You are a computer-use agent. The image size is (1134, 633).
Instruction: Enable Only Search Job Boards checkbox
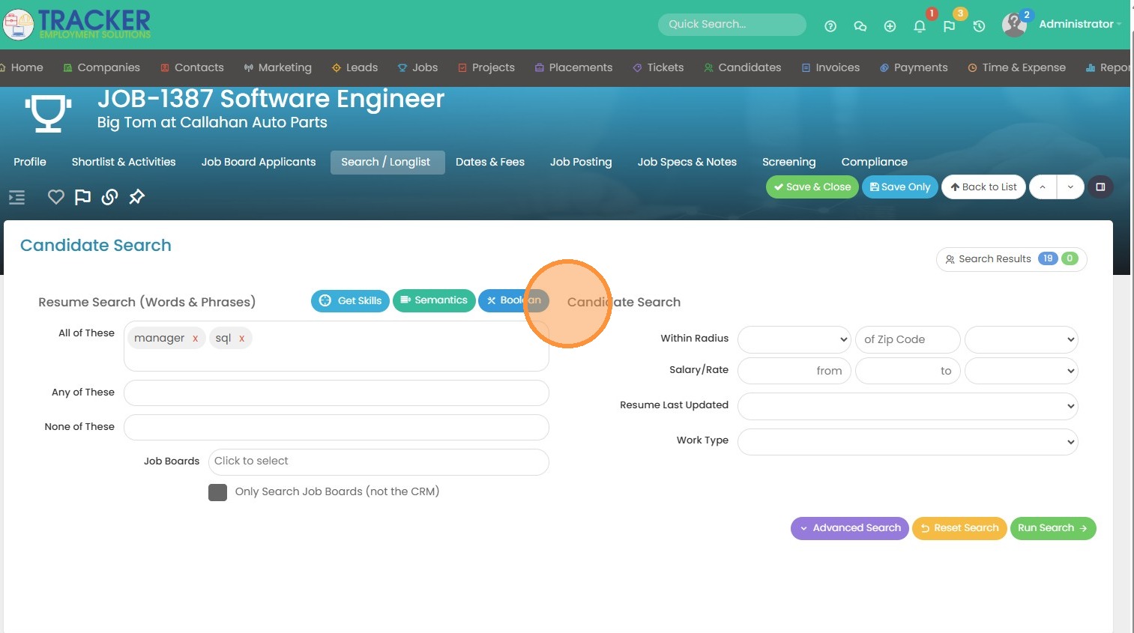(217, 492)
